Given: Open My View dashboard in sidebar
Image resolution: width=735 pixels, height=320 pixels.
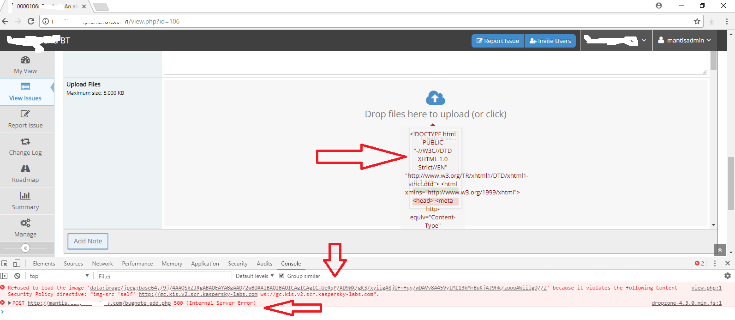Looking at the screenshot, I should point(25,65).
